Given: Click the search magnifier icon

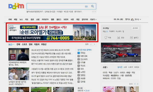Looking at the screenshot, I should tap(92, 6).
